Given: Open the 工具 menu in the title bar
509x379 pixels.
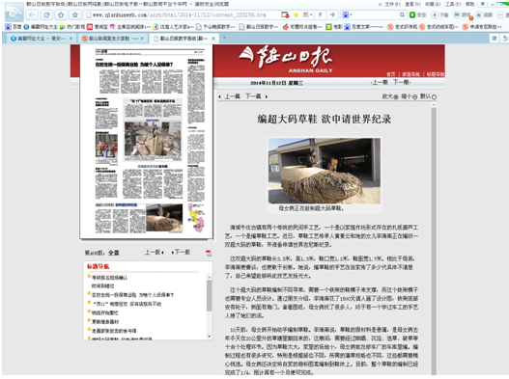Looking at the screenshot, I should [x=453, y=4].
